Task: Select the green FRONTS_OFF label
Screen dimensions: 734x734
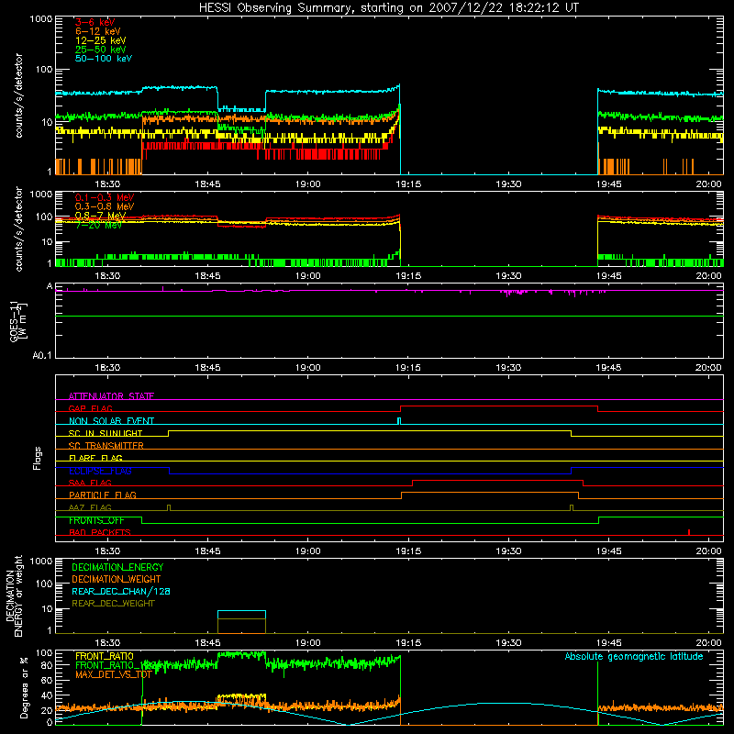Action: 96,520
